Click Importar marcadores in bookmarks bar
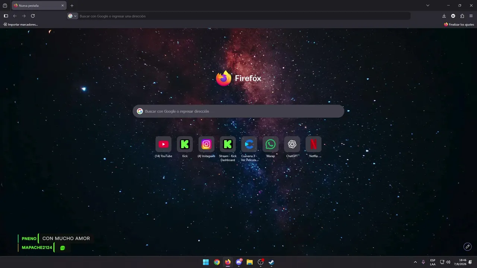This screenshot has width=477, height=268. pyautogui.click(x=20, y=25)
